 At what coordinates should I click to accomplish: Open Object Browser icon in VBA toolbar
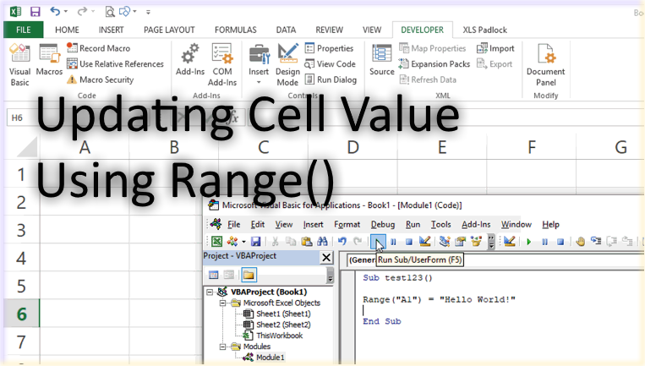point(476,242)
